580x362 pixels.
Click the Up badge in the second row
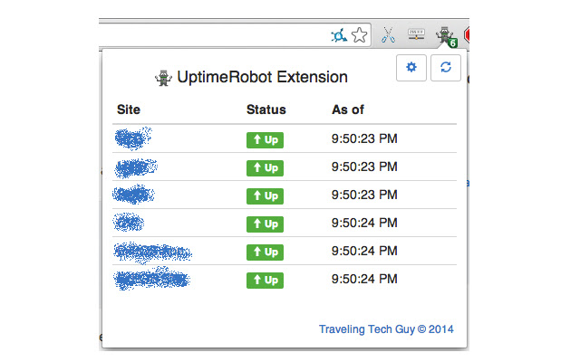(265, 168)
